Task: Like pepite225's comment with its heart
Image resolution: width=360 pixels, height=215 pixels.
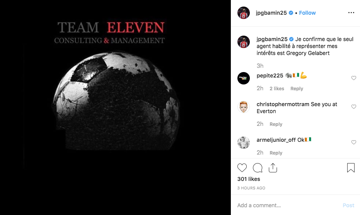Action: (354, 78)
